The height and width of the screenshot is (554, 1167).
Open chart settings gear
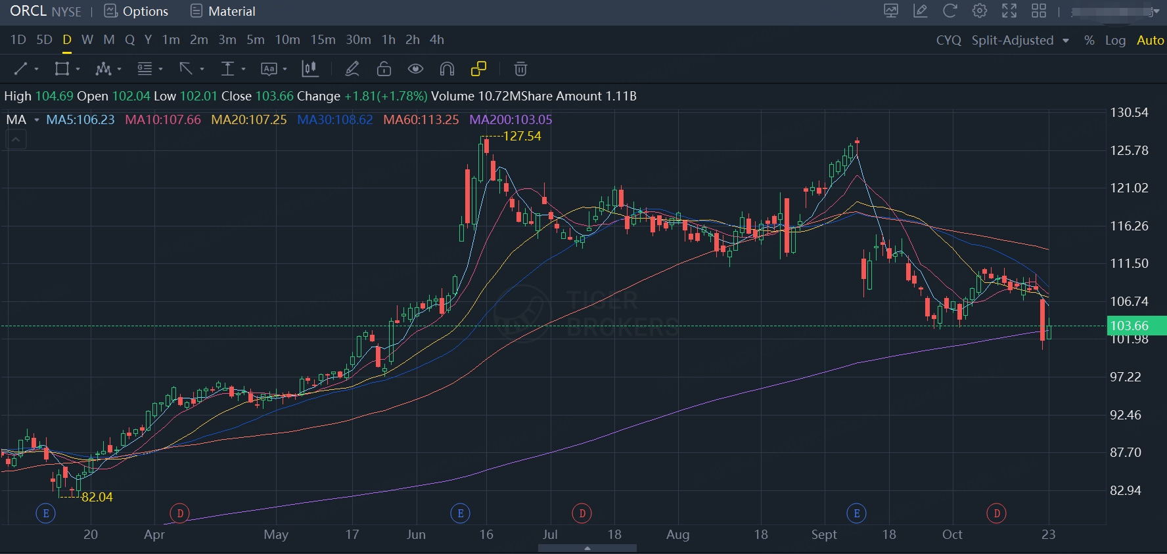(x=980, y=11)
